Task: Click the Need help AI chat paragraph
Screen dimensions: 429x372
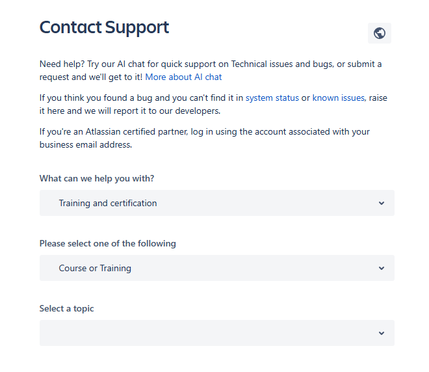Action: [x=211, y=71]
